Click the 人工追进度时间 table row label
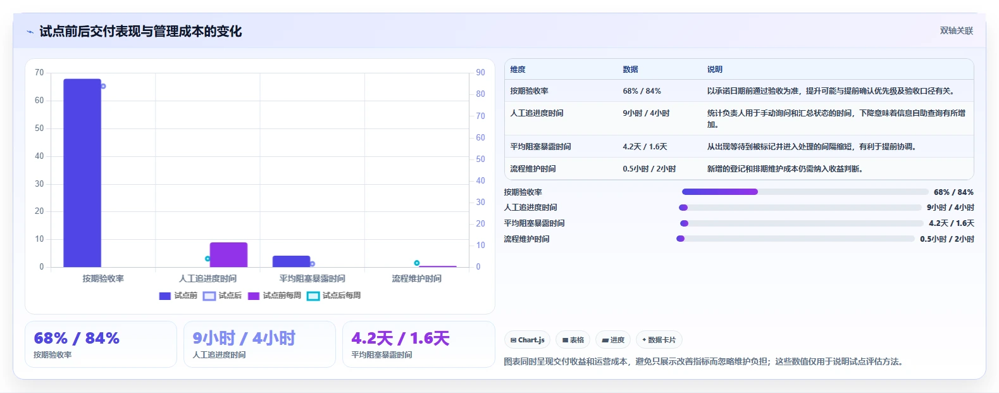 pos(537,113)
